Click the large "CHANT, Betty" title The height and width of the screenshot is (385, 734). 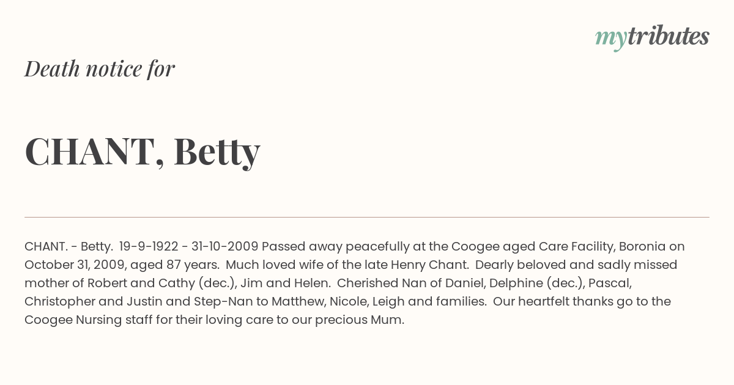coord(143,152)
